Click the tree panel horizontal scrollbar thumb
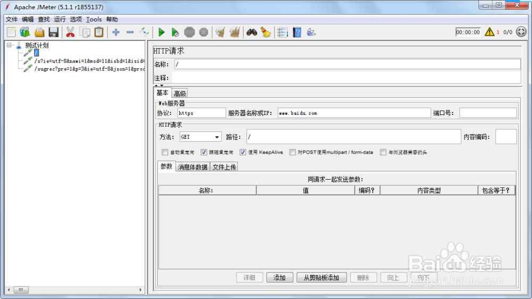This screenshot has height=299, width=532. point(21,290)
